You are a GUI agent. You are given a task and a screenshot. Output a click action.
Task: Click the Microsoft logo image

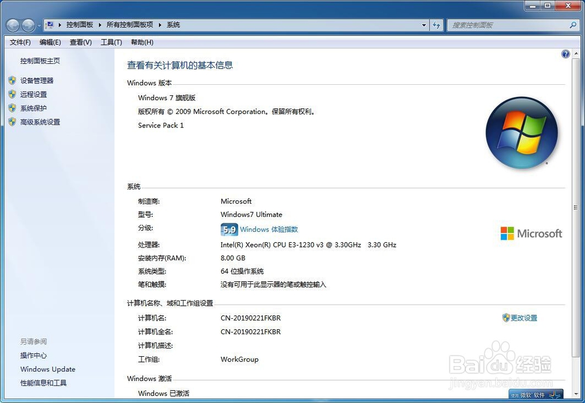click(x=531, y=233)
